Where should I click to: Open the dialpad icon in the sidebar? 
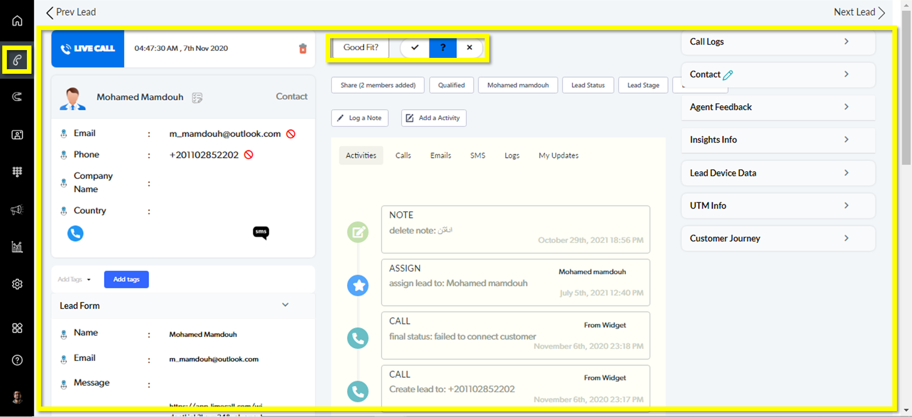(17, 172)
